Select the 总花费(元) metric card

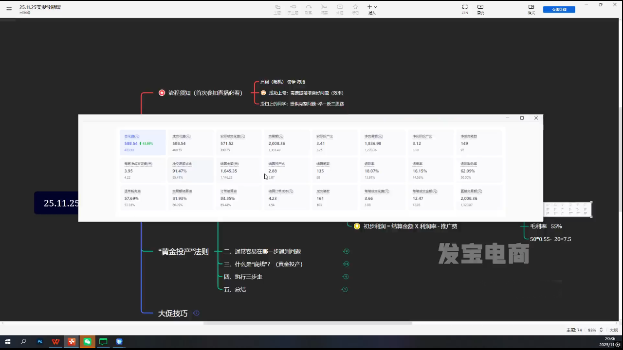(143, 142)
